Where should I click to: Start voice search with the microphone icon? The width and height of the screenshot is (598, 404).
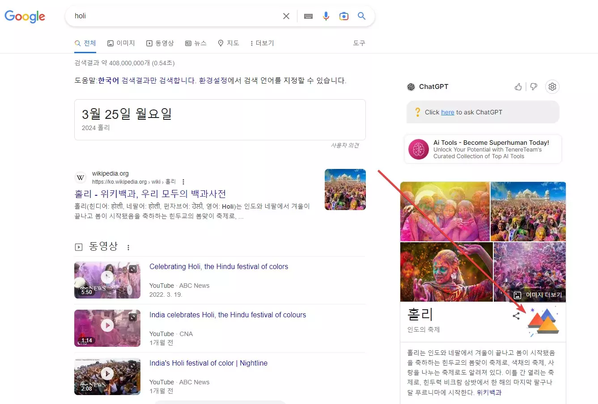[x=326, y=16]
